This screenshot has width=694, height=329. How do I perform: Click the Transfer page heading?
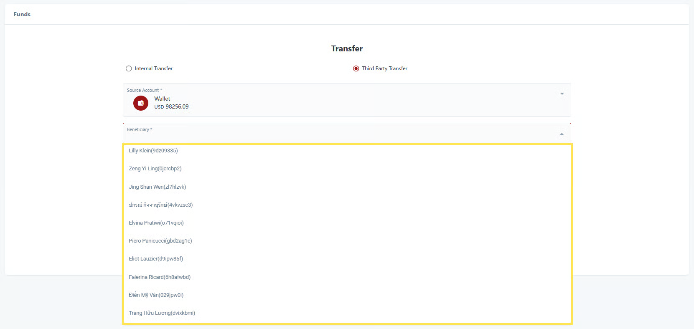tap(347, 49)
